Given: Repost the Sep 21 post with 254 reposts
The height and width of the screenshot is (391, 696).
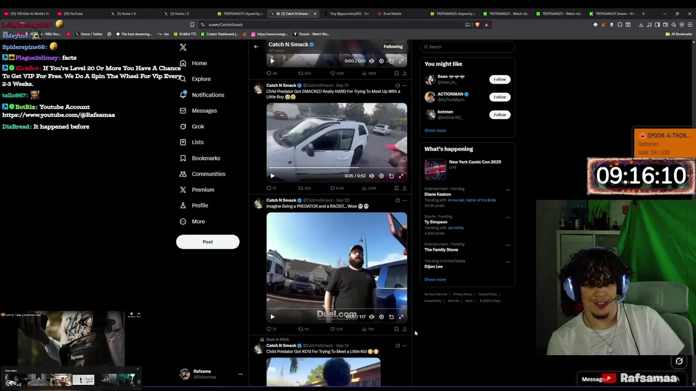Looking at the screenshot, I should 304,188.
